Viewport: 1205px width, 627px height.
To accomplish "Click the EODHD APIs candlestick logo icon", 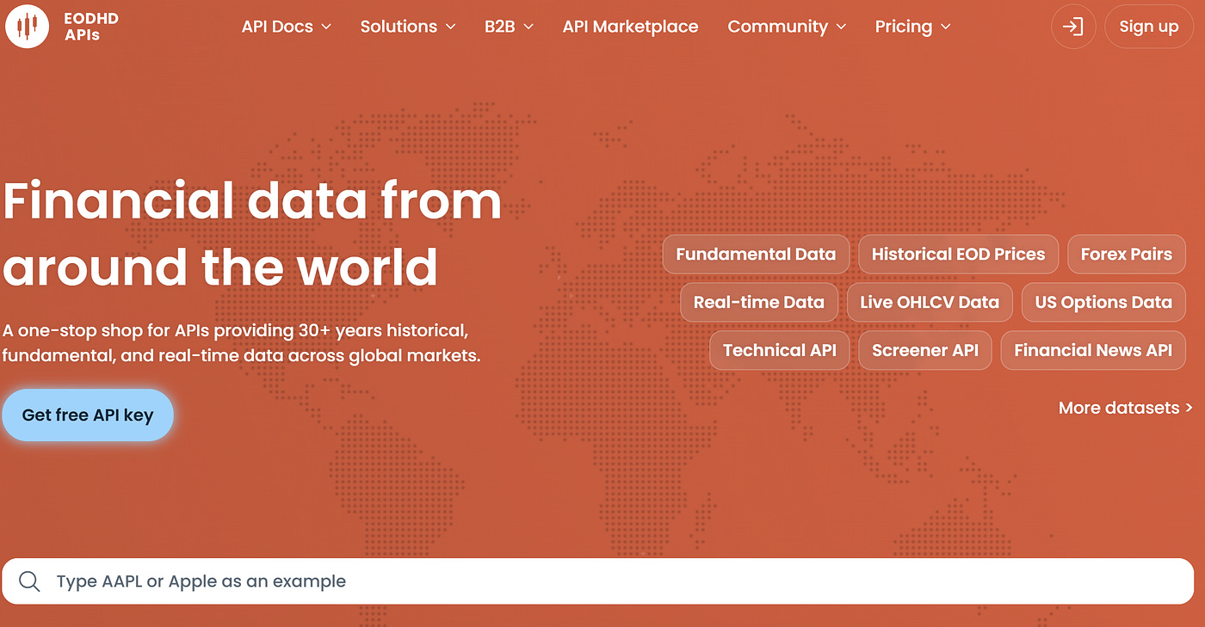I will (27, 27).
